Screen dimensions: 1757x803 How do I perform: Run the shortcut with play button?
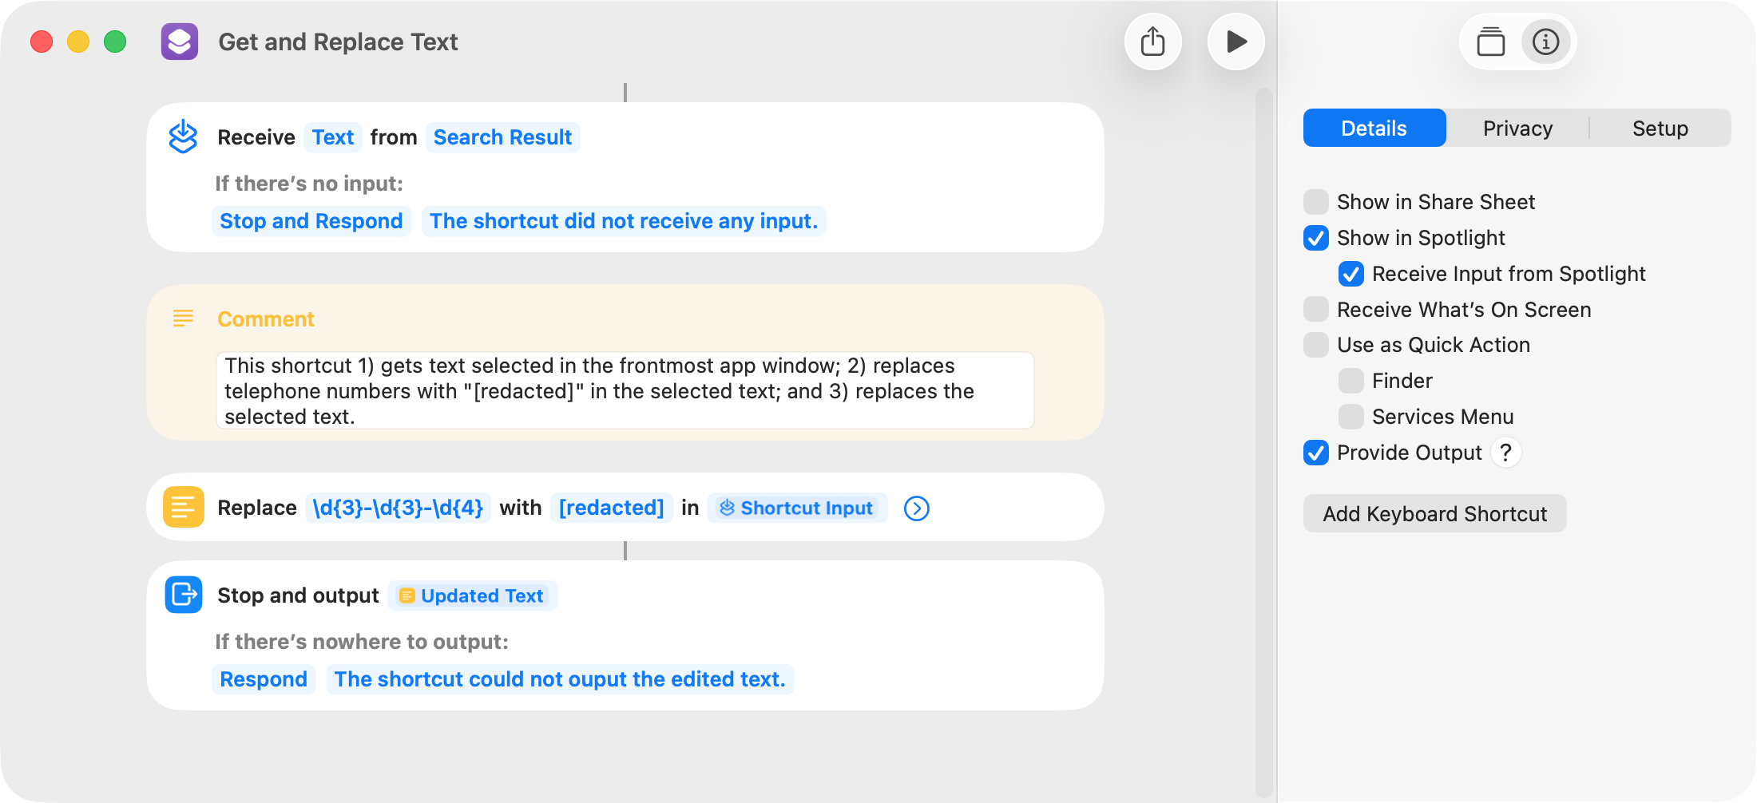click(x=1235, y=42)
